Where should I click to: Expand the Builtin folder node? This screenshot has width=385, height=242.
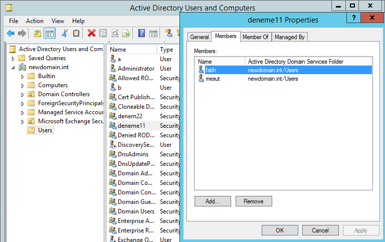click(x=23, y=76)
